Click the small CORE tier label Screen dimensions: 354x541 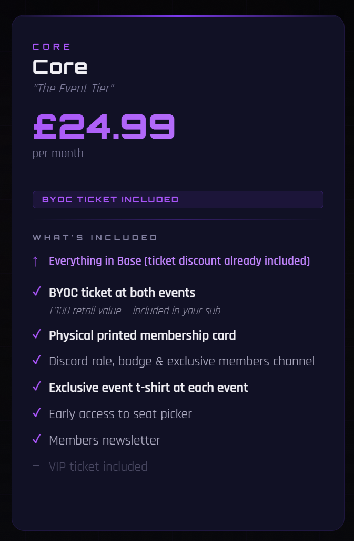click(52, 46)
